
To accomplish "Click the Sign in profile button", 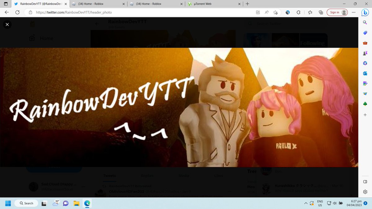I will [337, 12].
